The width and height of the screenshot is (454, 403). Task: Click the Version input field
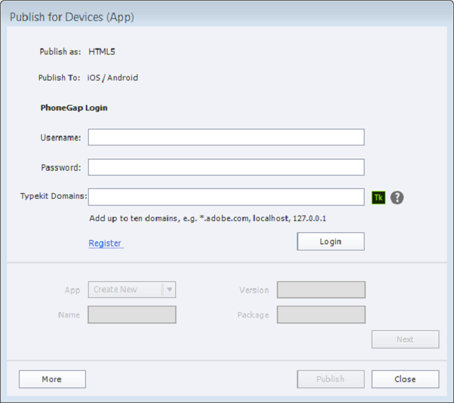click(321, 290)
